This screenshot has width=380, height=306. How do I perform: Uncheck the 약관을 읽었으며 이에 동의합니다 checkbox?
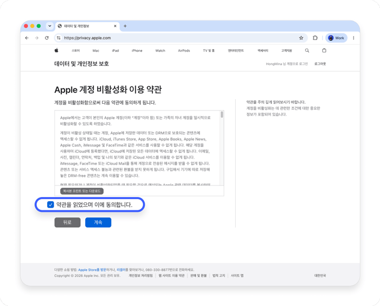[50, 205]
